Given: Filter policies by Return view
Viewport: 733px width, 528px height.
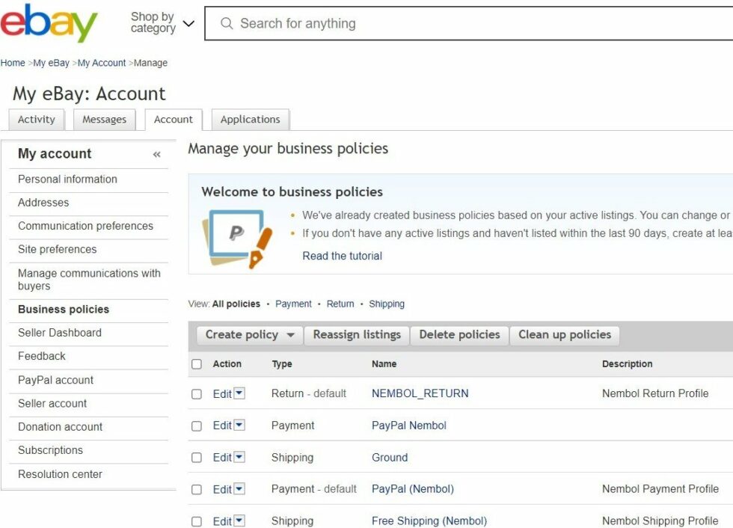Looking at the screenshot, I should click(340, 304).
